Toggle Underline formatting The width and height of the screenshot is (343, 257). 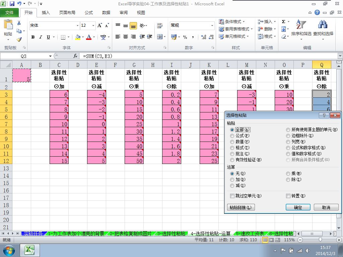[x=48, y=37]
